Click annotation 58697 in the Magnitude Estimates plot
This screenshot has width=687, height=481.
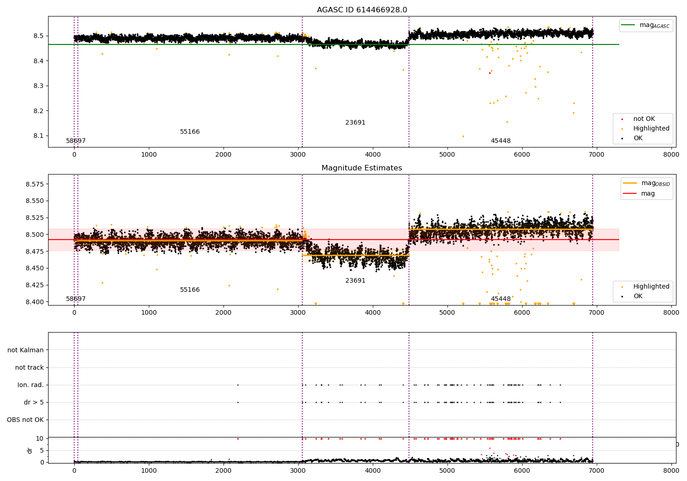76,299
